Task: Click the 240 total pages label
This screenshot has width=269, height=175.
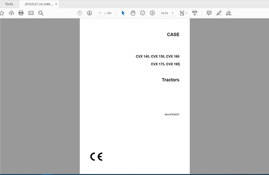Action: pos(109,13)
